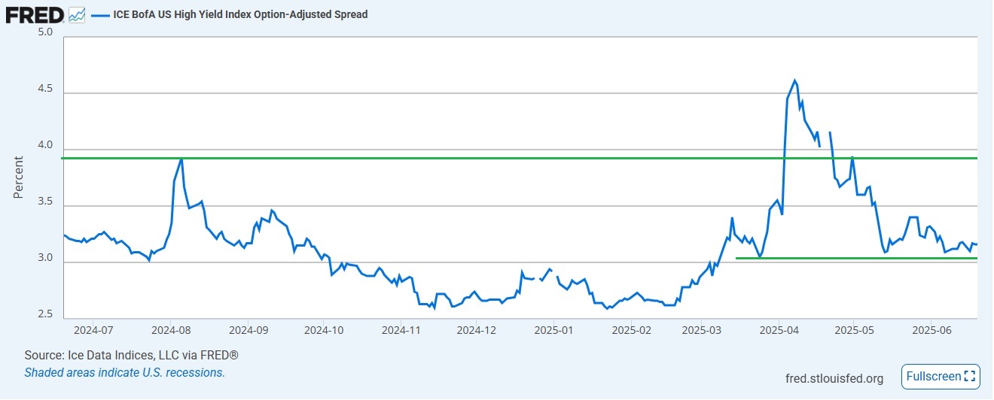Open the Fullscreen view button
The height and width of the screenshot is (400, 994).
[x=940, y=376]
